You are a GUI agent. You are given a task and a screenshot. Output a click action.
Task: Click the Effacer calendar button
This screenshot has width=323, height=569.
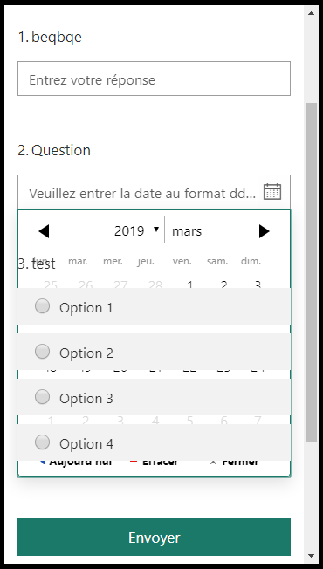pyautogui.click(x=154, y=463)
